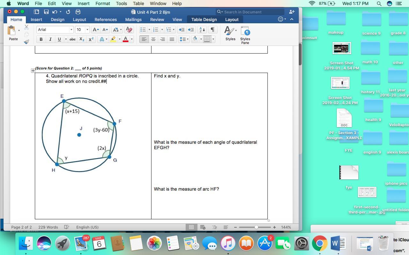409x255 pixels.
Task: Toggle Bold formatting
Action: pyautogui.click(x=41, y=39)
